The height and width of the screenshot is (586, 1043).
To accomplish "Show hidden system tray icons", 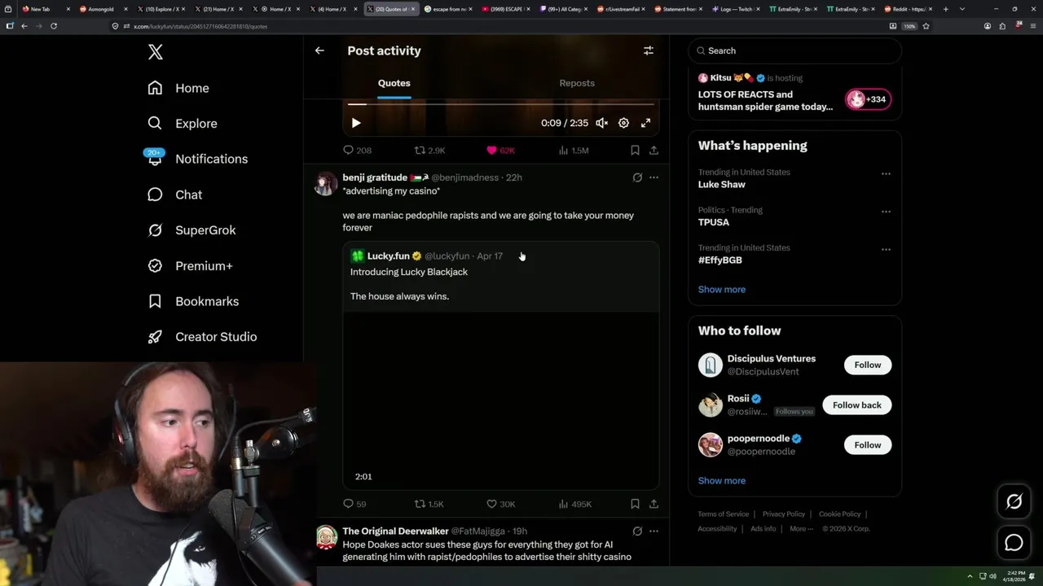I will [x=970, y=576].
